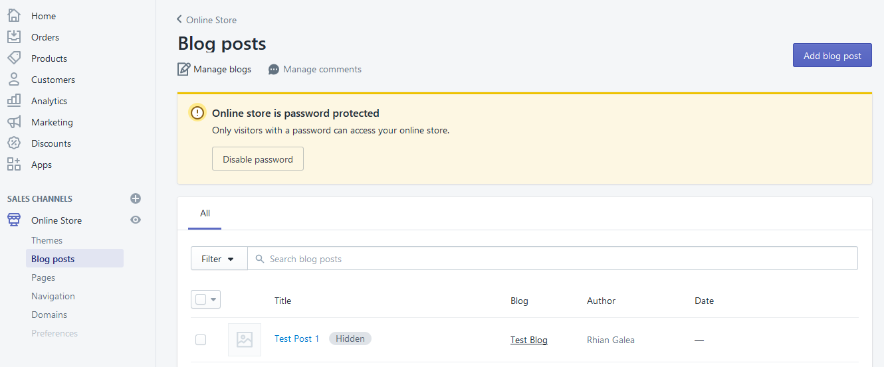Expand the bulk select dropdown arrow
Viewport: 884px width, 367px height.
(213, 300)
